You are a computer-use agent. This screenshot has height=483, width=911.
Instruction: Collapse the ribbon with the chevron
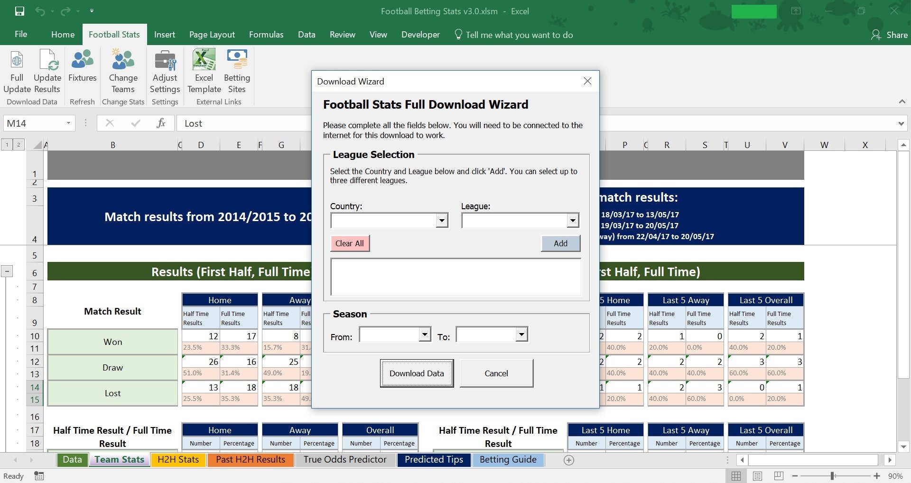pyautogui.click(x=902, y=101)
